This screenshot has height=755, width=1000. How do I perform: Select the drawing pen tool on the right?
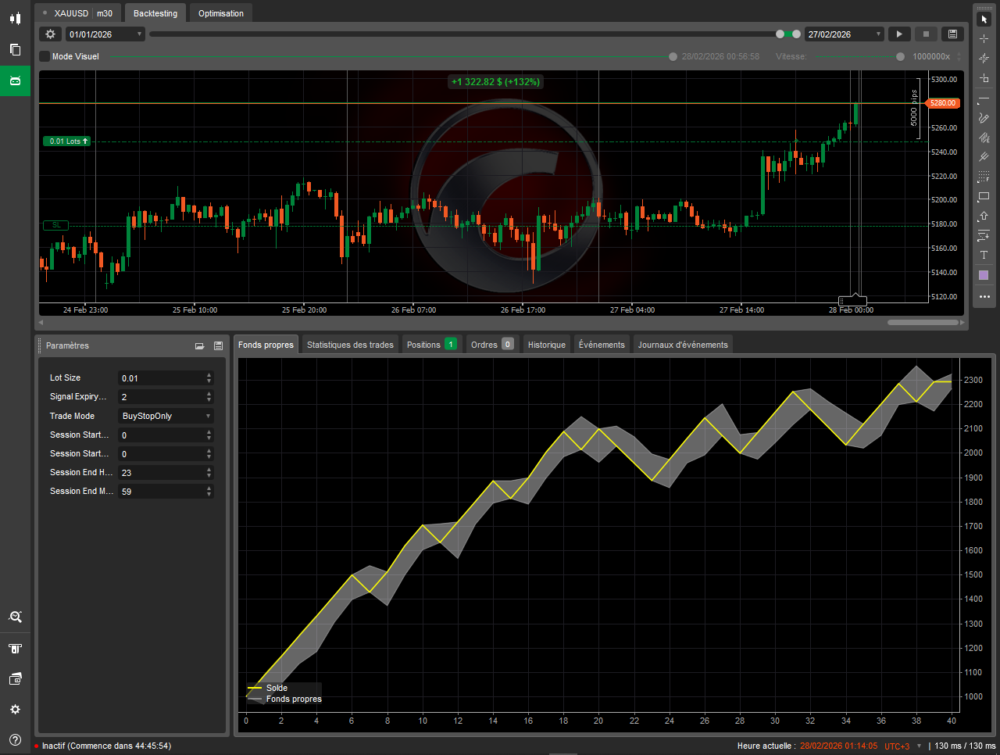pyautogui.click(x=984, y=117)
